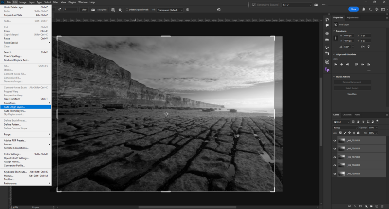Hide the _MG_7317.CR3 layer
Viewport: 389px width, 209px height.
pyautogui.click(x=335, y=157)
